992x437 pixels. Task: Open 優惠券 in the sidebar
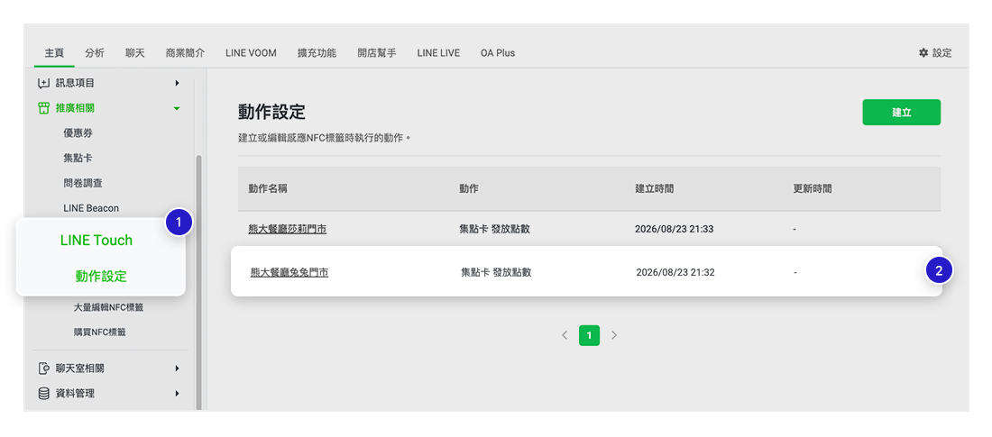coord(78,132)
